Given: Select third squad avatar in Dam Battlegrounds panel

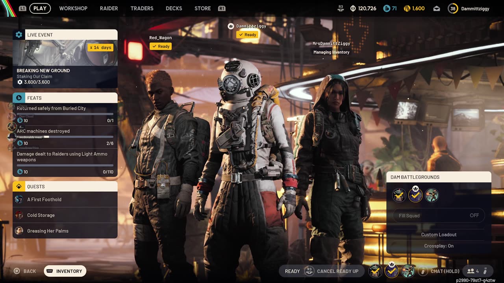Looking at the screenshot, I should coord(432,195).
